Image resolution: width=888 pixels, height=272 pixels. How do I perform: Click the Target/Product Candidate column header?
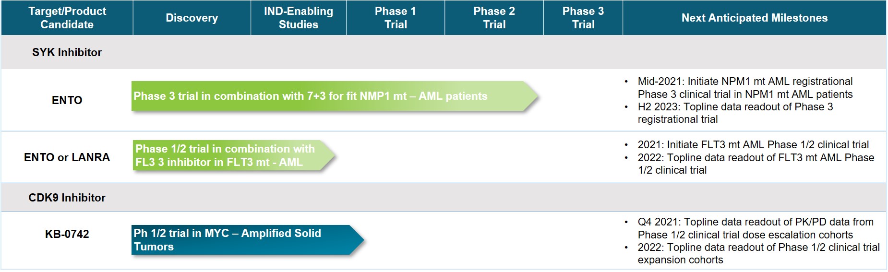click(67, 18)
